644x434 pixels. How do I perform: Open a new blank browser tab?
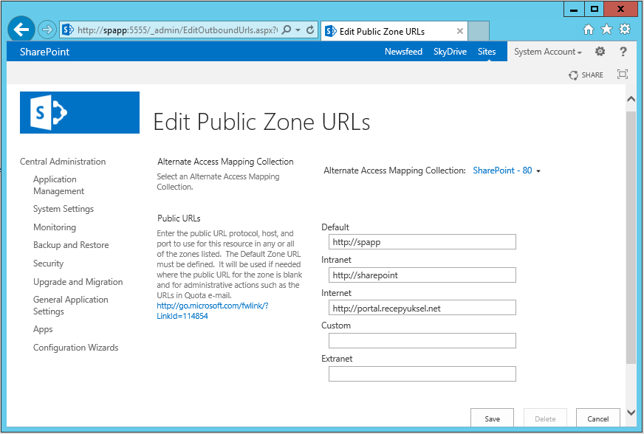click(x=479, y=31)
